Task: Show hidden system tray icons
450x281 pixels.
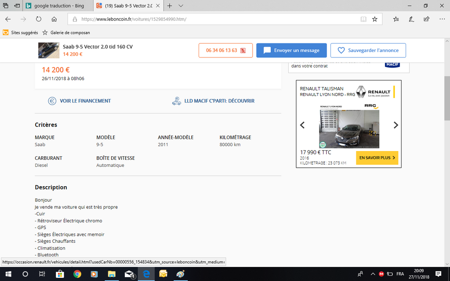Action: (373, 274)
